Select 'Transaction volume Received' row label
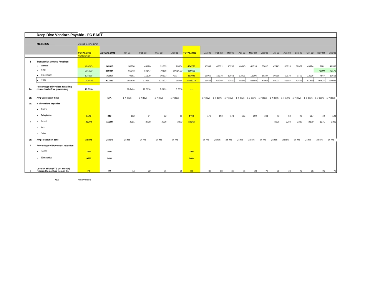The width and height of the screenshot is (365, 282). 52,62
